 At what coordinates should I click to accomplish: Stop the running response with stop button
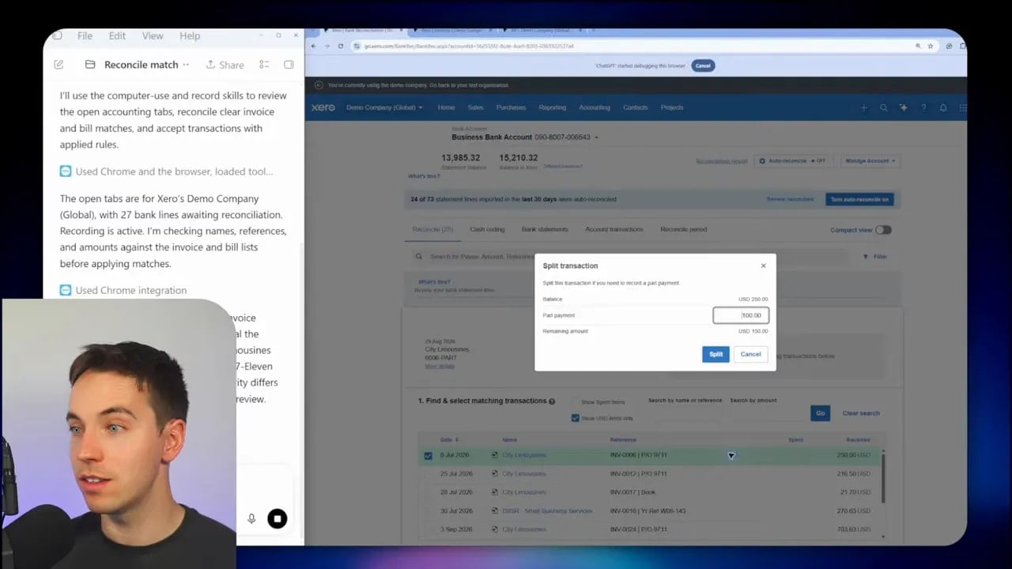pos(277,518)
